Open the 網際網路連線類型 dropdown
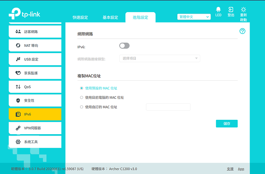This screenshot has height=174, width=265. tap(159, 58)
